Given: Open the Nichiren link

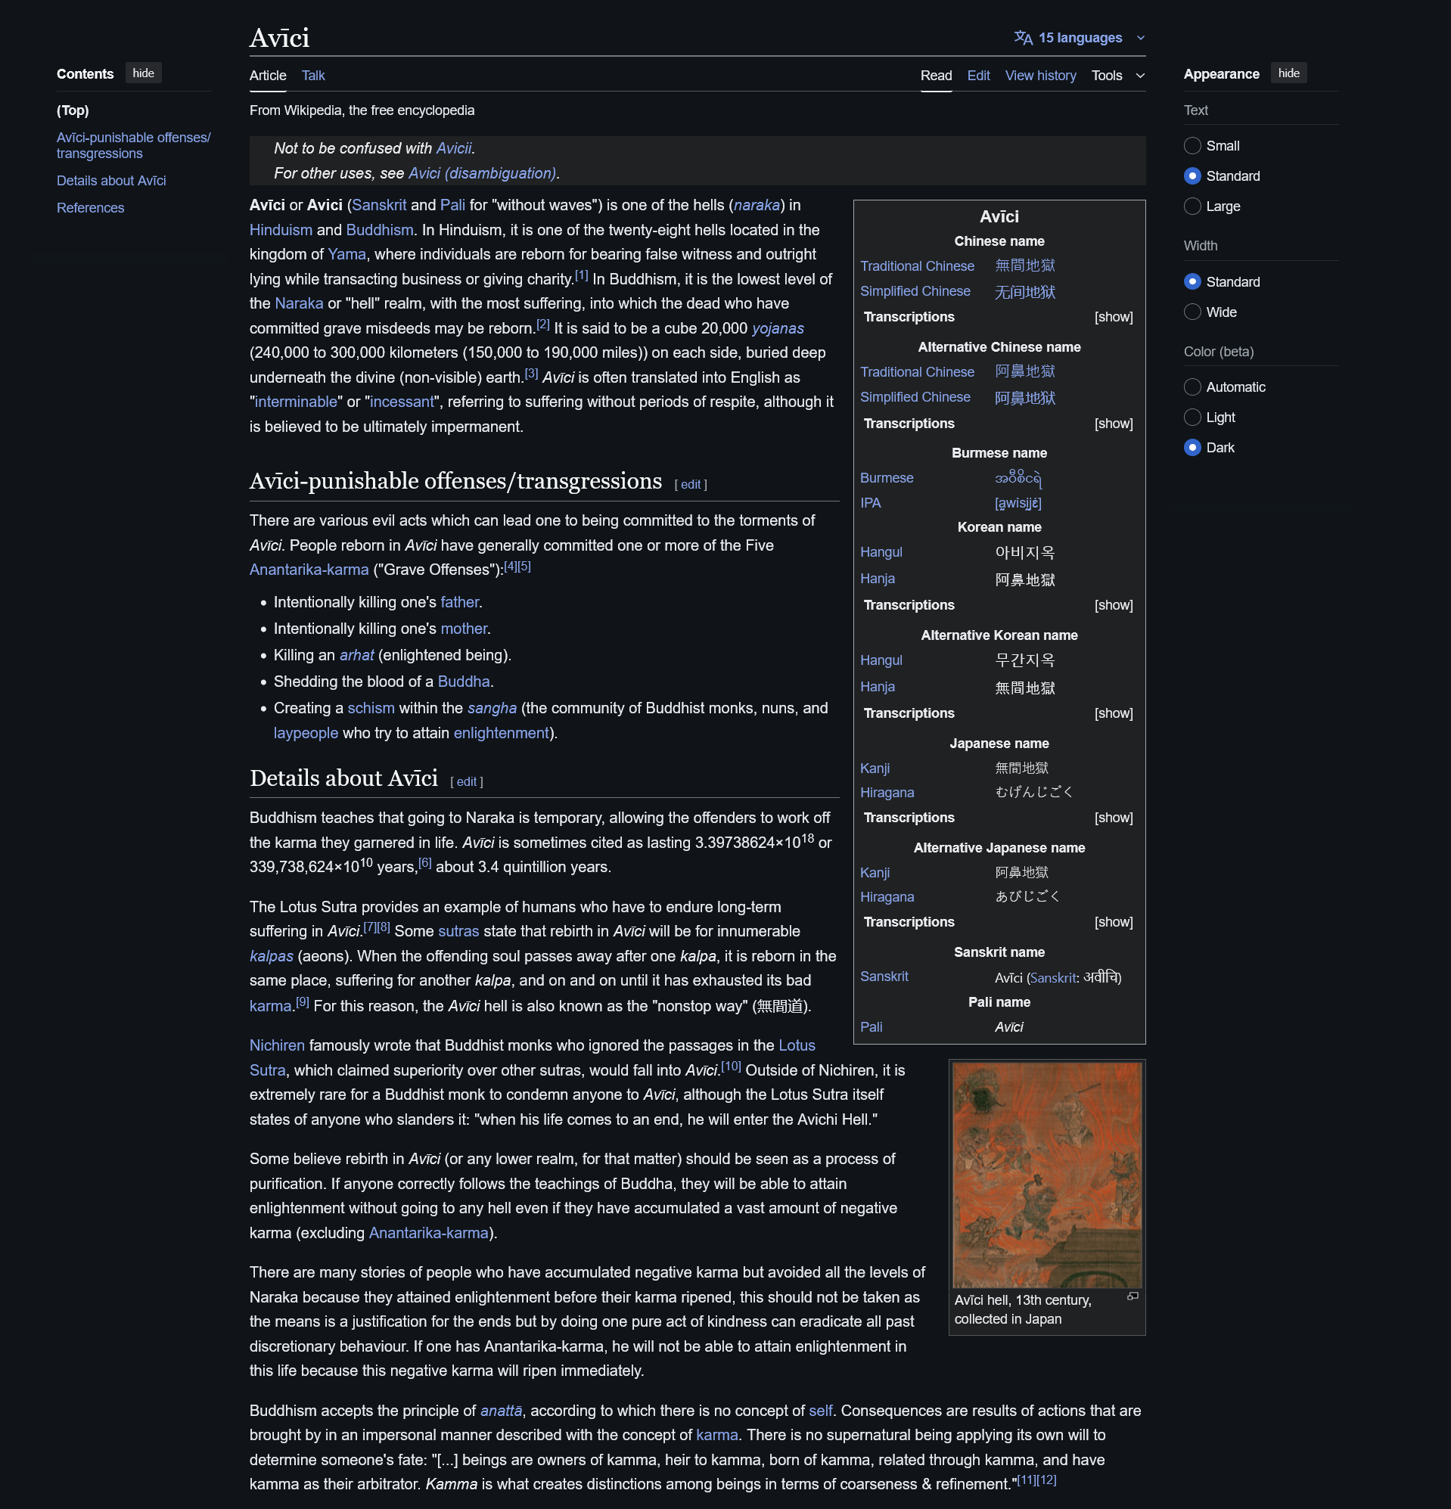Looking at the screenshot, I should pyautogui.click(x=277, y=1045).
